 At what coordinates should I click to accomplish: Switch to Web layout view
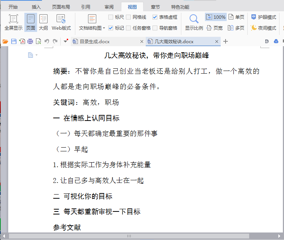point(61,22)
